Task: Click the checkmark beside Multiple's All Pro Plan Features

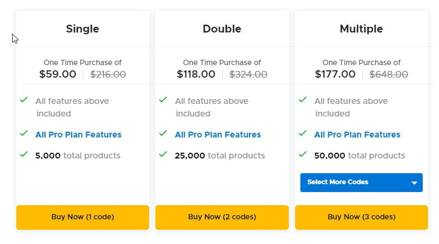Action: click(302, 134)
